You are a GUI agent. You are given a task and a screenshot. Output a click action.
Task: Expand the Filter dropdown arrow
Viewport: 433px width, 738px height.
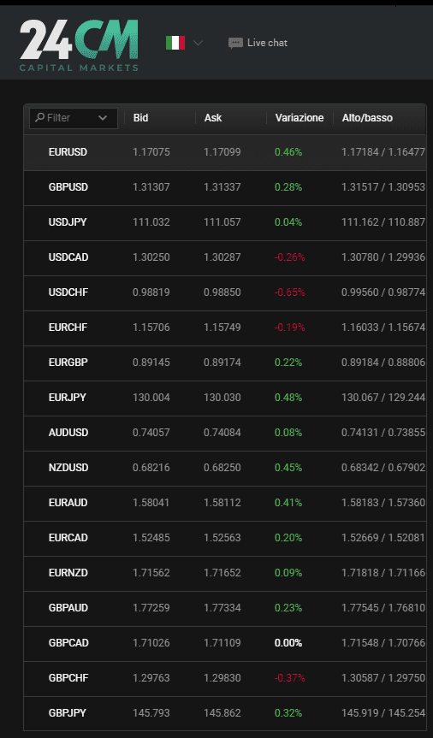(103, 118)
